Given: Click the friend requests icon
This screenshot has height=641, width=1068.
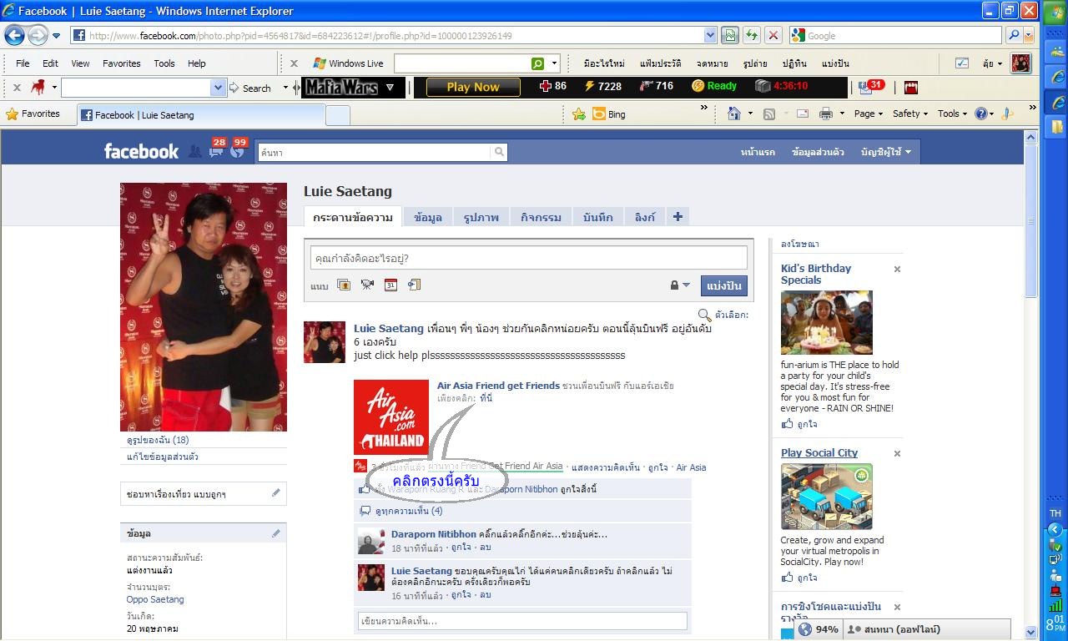Looking at the screenshot, I should click(x=194, y=151).
